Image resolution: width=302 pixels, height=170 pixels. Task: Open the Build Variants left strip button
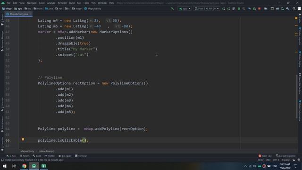tap(2, 124)
